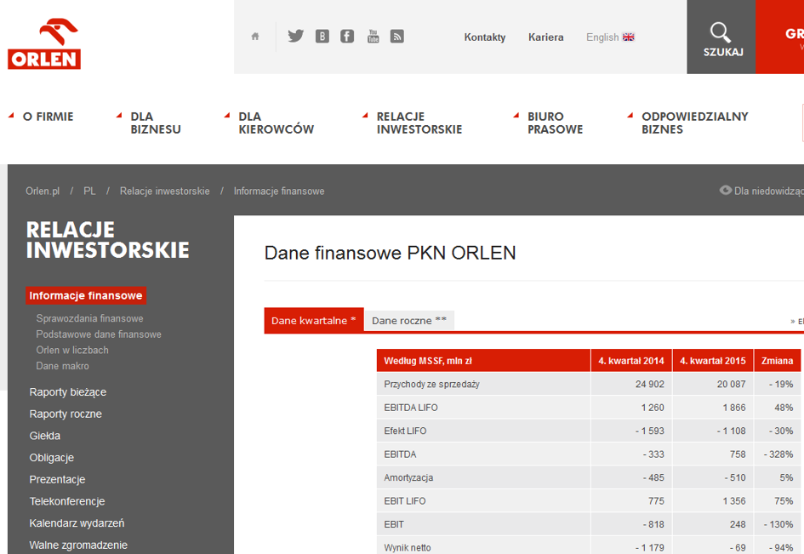Open Walne zgromadzenie in the sidebar
Screen dimensions: 804x554
(78, 545)
